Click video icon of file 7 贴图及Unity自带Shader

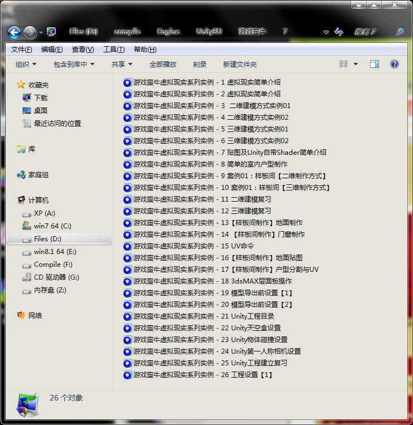[127, 153]
